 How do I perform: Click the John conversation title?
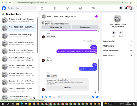(x=62, y=17)
